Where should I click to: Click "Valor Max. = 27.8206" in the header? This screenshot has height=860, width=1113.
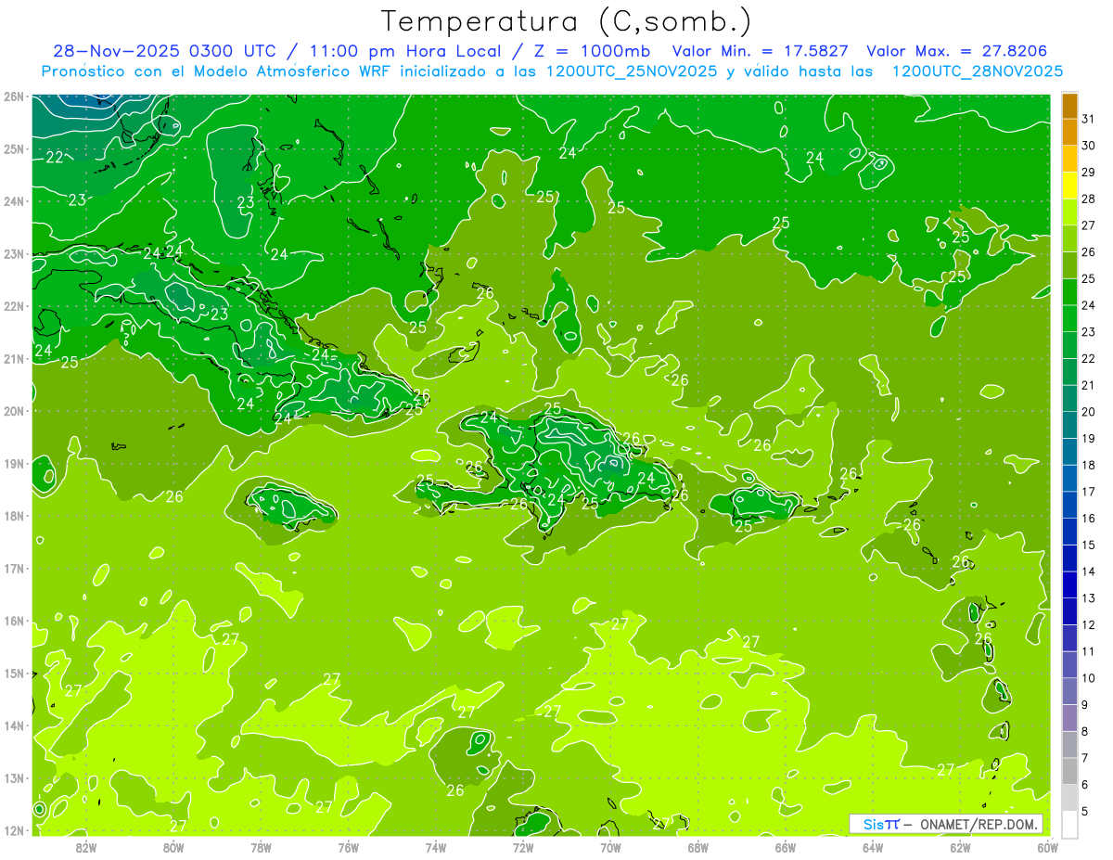[x=957, y=51]
